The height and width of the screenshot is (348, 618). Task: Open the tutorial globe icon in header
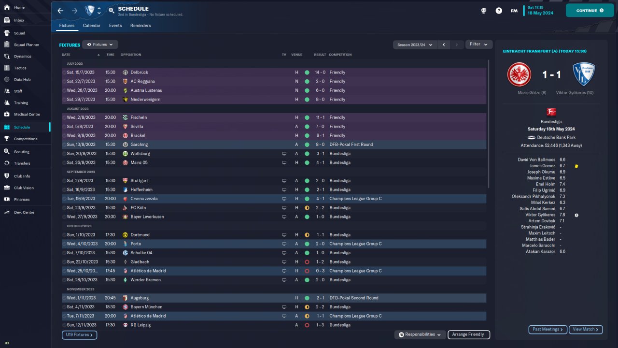pos(484,10)
